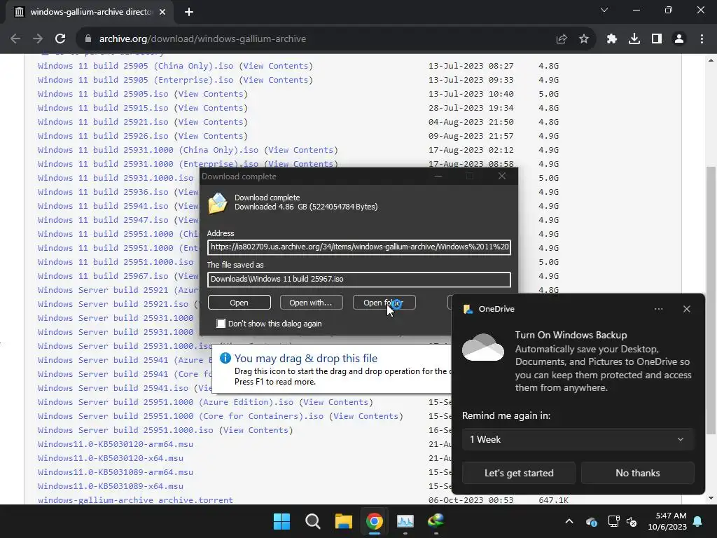This screenshot has width=717, height=538.
Task: Minimize the Download complete dialog
Action: tap(438, 176)
